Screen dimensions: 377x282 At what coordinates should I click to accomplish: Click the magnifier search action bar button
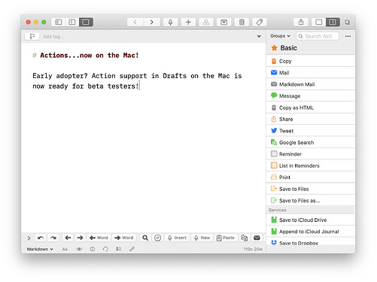pos(145,238)
